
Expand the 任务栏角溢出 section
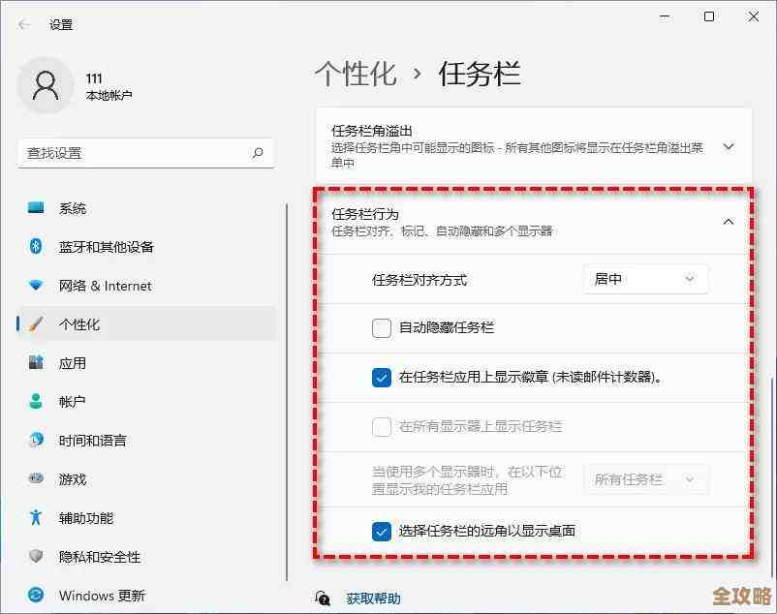click(x=728, y=146)
